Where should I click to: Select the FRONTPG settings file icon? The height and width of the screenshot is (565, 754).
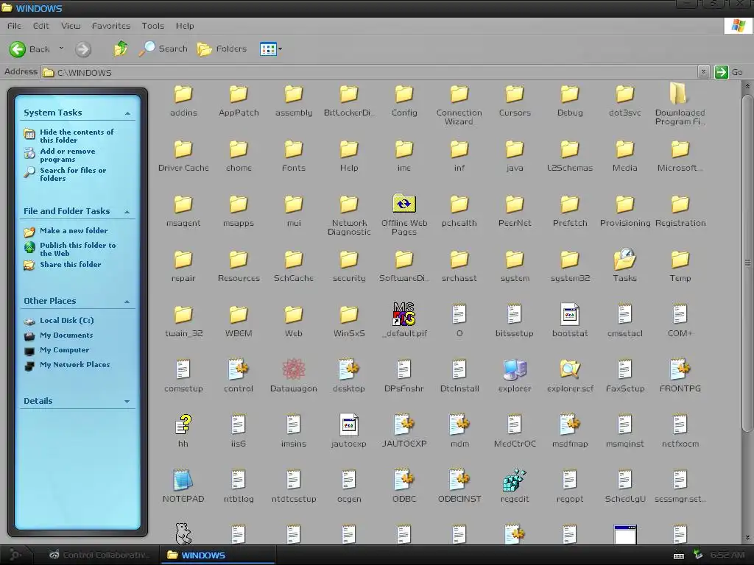680,375
